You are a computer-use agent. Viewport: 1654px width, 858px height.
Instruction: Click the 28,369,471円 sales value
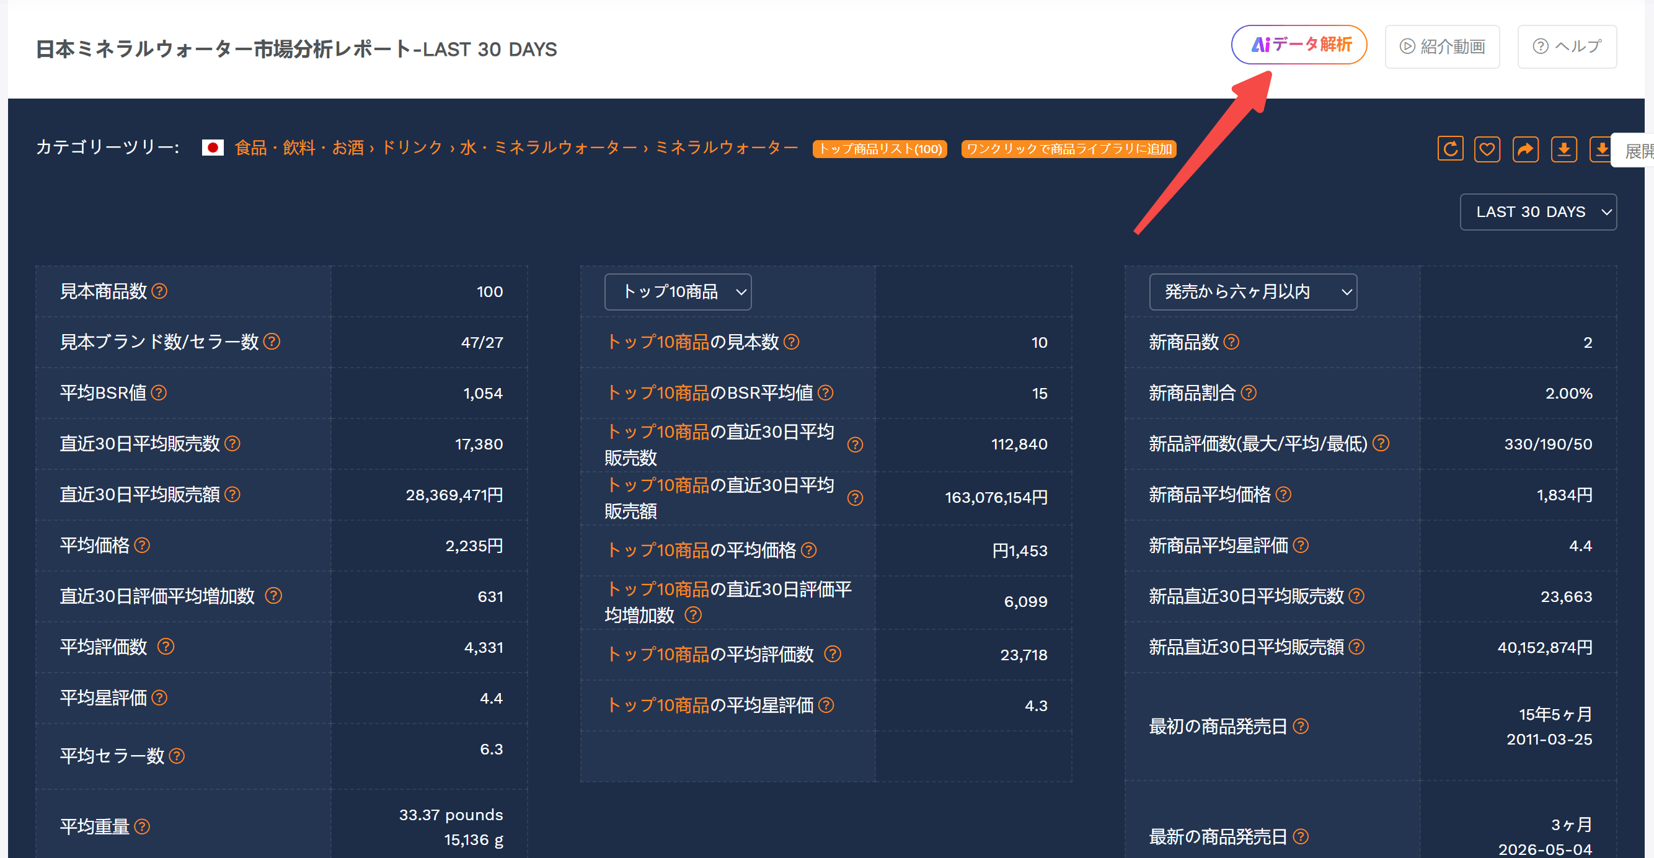(454, 495)
